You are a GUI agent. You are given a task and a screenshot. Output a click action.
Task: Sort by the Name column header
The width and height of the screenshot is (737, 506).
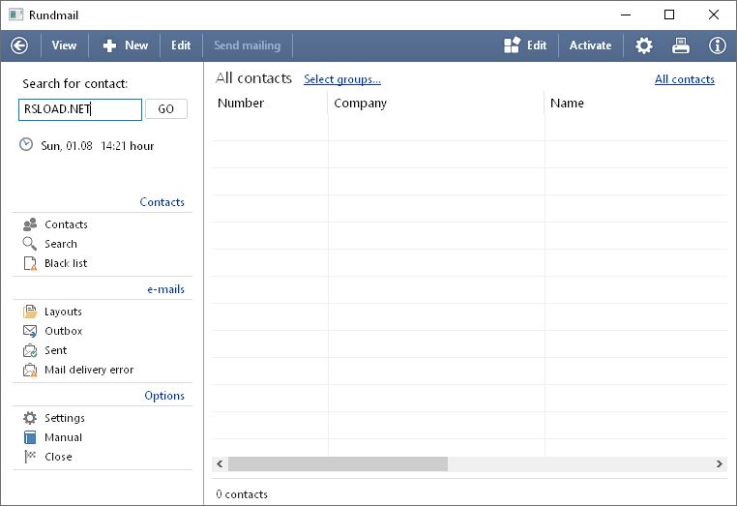tap(567, 103)
